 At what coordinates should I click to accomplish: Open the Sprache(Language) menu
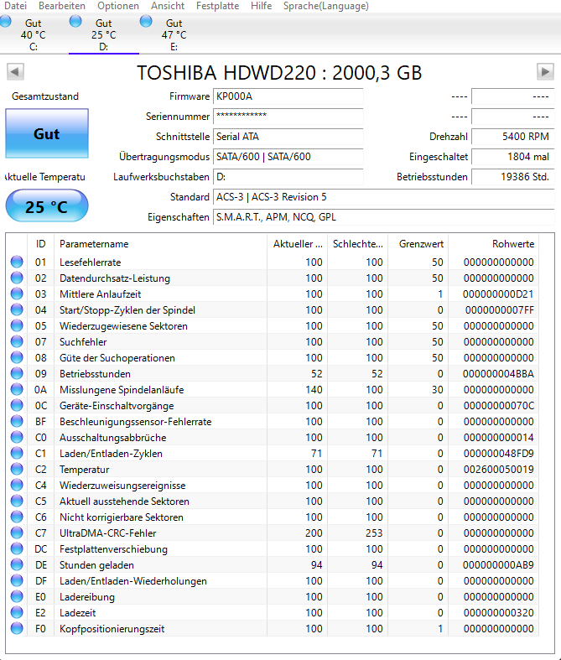(x=325, y=6)
